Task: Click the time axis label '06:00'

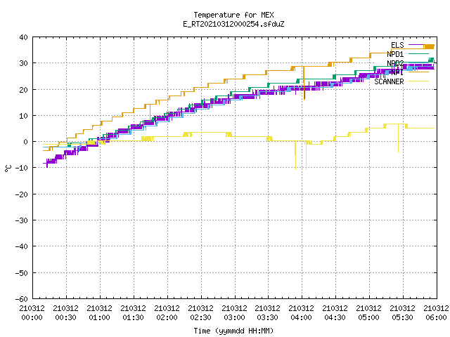Action: (x=436, y=317)
